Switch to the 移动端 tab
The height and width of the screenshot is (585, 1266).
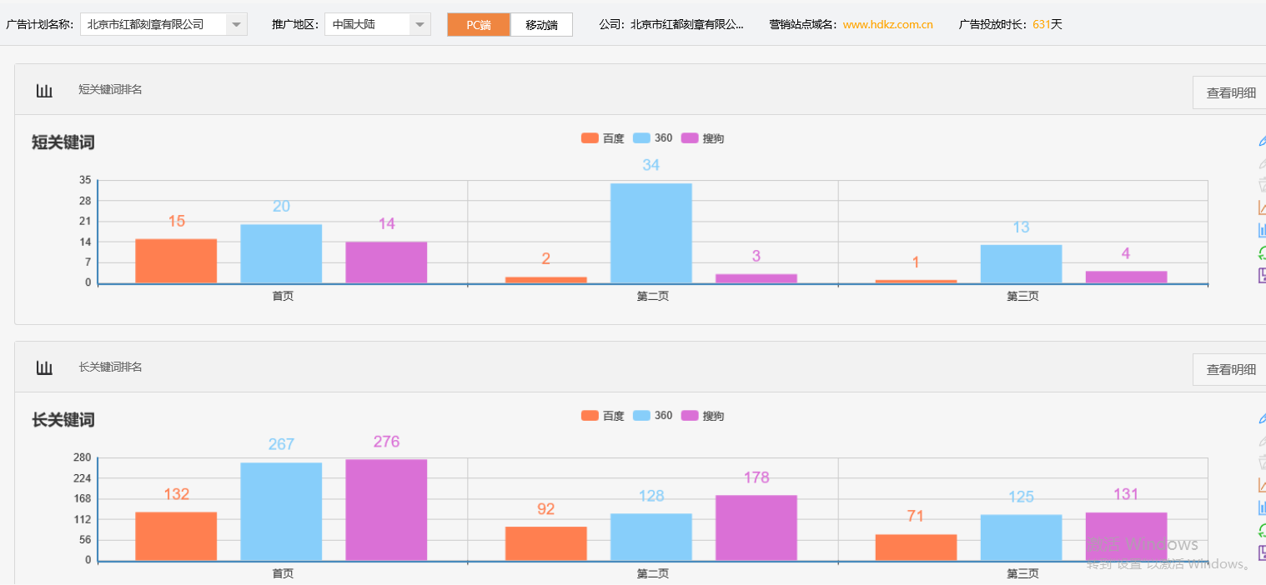pos(541,25)
